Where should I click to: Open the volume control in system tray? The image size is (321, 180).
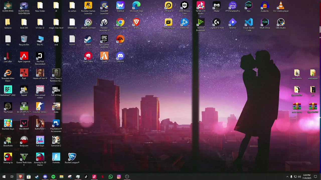[x=299, y=177]
